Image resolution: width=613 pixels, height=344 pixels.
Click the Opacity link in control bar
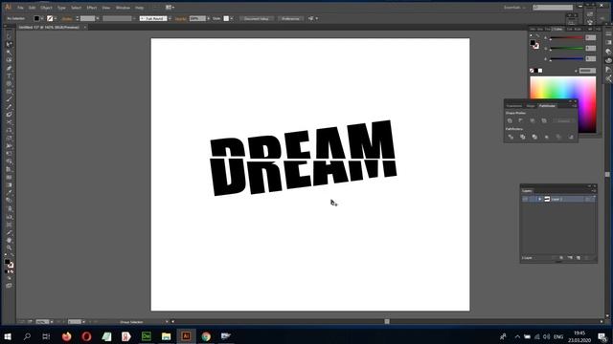(180, 19)
